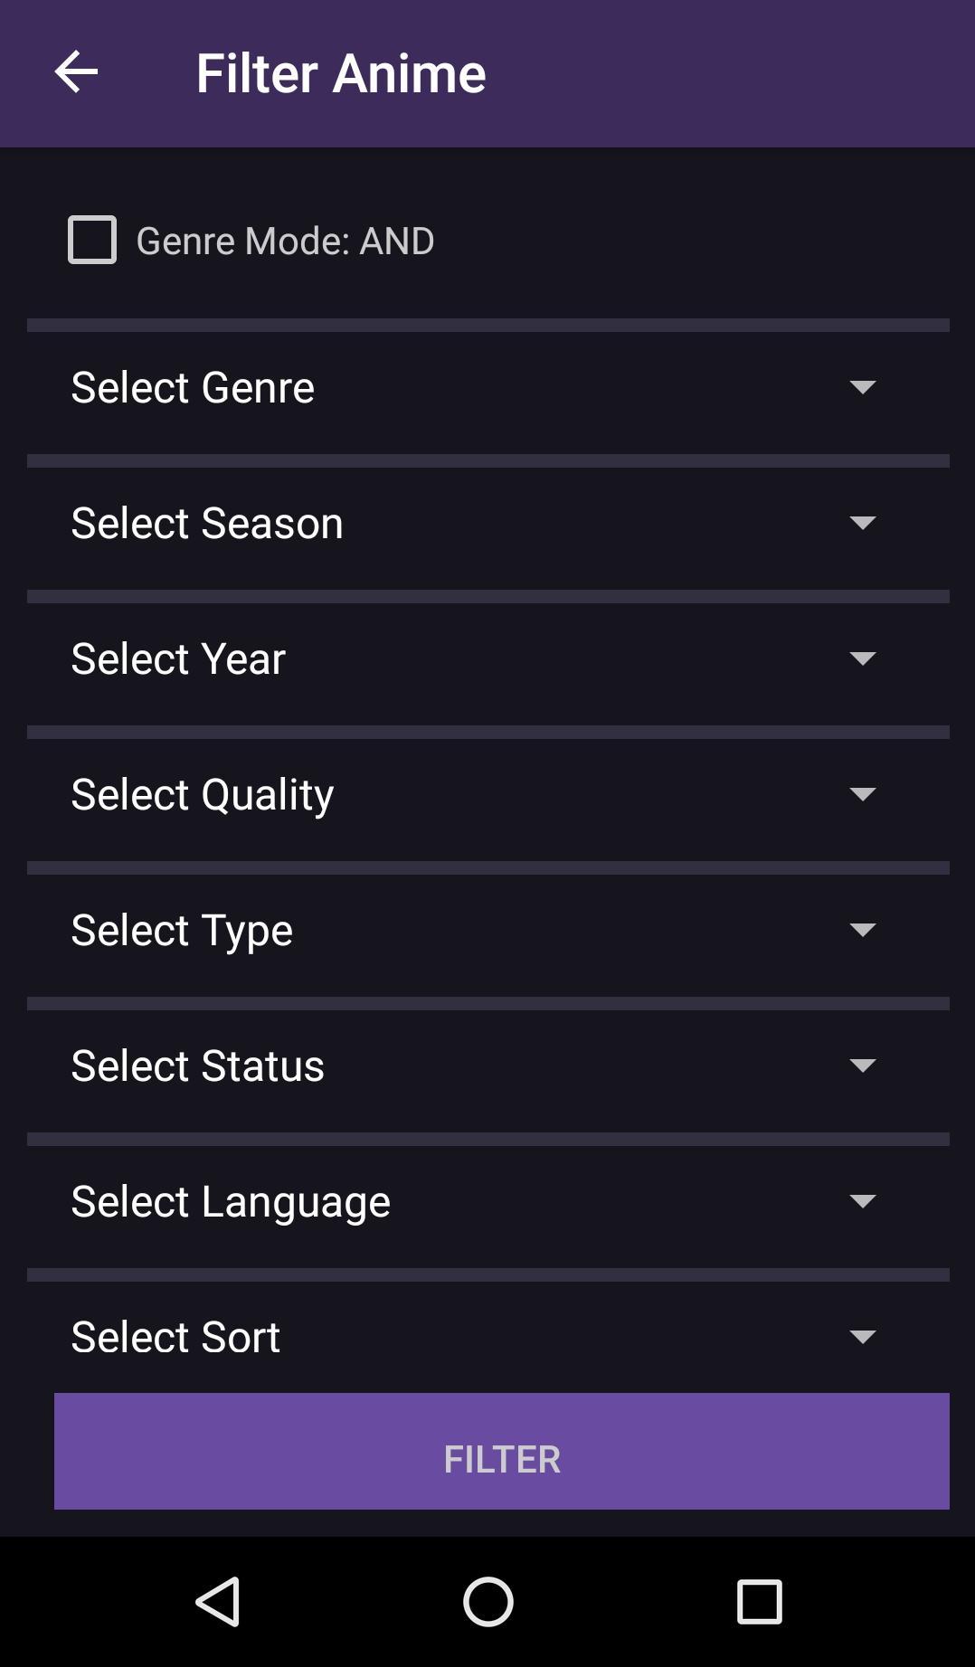Open the Select Type dropdown
The width and height of the screenshot is (975, 1667).
[x=488, y=930]
